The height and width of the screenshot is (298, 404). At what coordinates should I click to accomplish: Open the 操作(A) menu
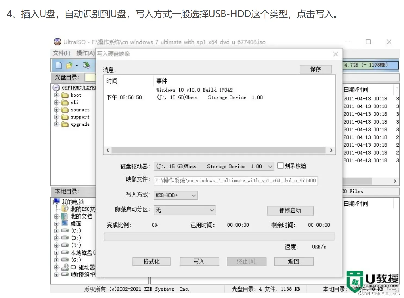pos(85,53)
